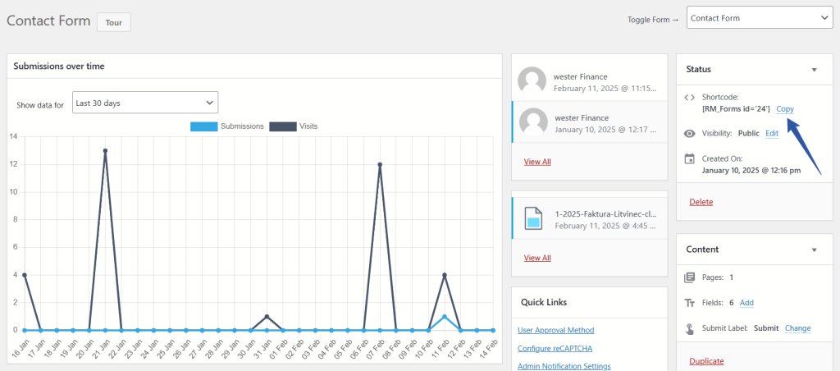Click the 21 Jan visits peak point
The width and height of the screenshot is (840, 371).
coord(105,151)
